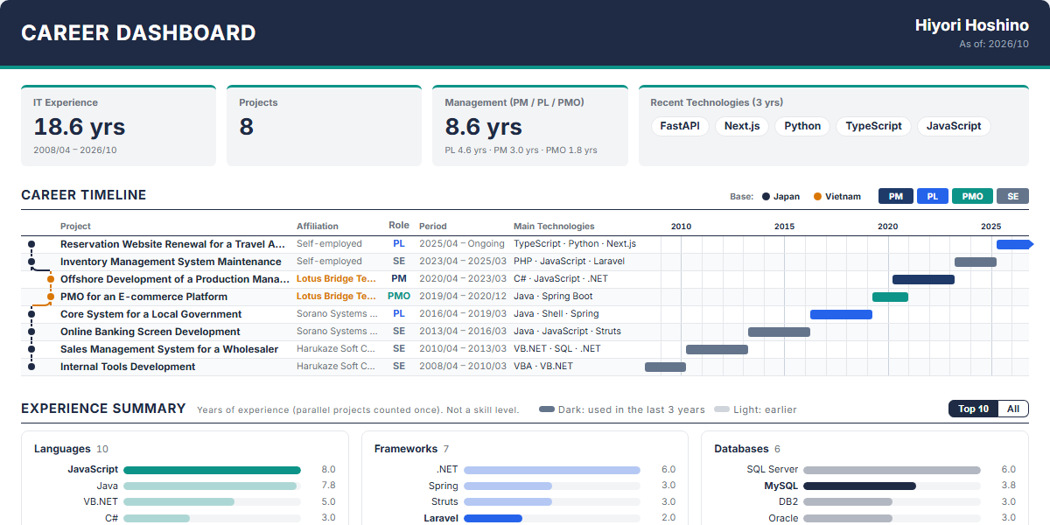Click the Frameworks section heading
Viewport: 1050px width, 525px height.
[406, 449]
